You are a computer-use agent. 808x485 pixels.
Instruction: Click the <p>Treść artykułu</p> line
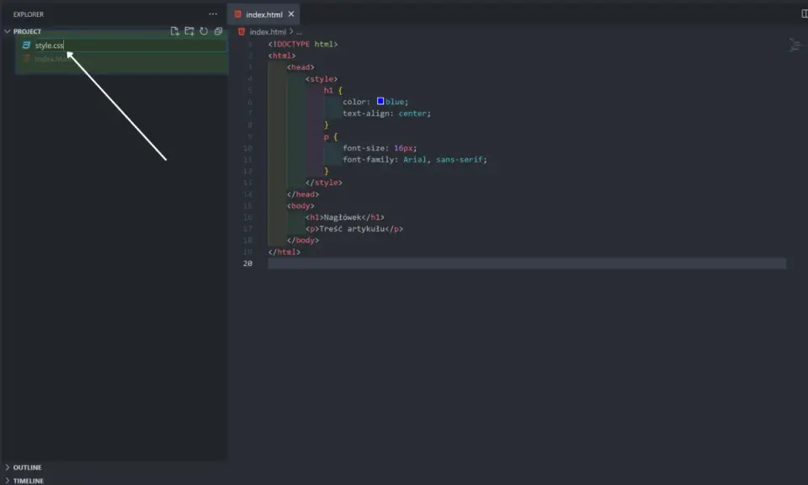(354, 229)
